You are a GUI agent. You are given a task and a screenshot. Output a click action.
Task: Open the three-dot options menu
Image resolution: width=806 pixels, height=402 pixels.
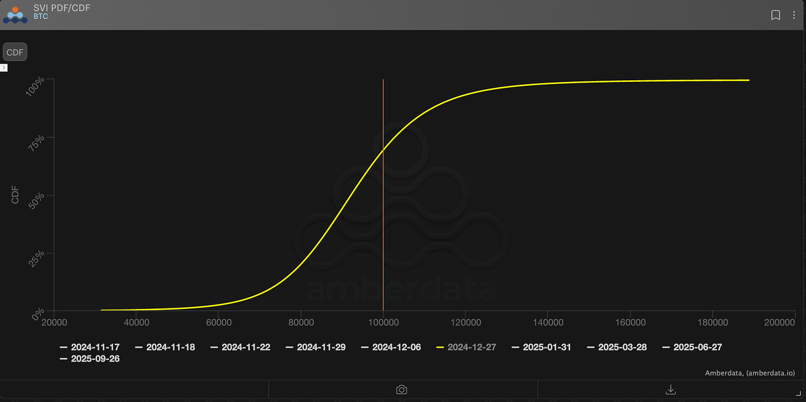[x=794, y=15]
